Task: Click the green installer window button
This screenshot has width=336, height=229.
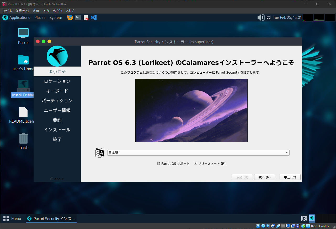Action: tap(44, 41)
